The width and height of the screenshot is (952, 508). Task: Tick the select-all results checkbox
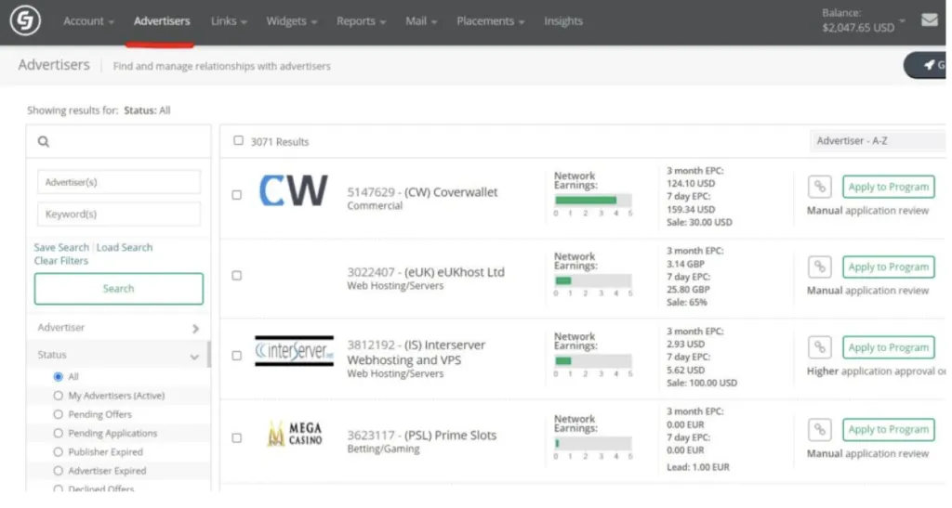(239, 140)
